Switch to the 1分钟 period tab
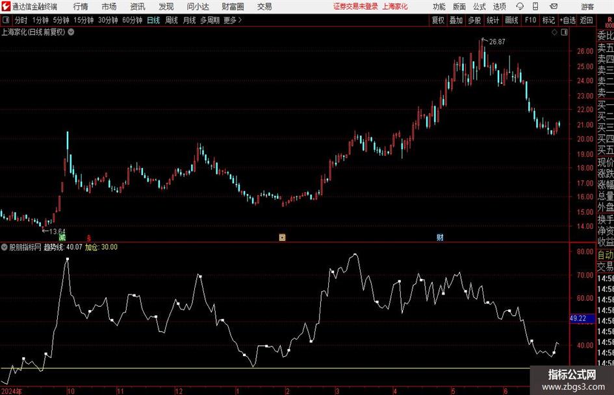This screenshot has height=395, width=614. 40,20
